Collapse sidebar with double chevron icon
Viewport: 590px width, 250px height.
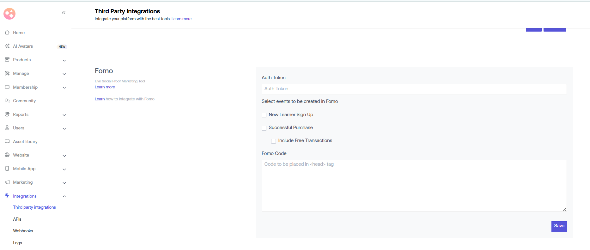pyautogui.click(x=64, y=13)
